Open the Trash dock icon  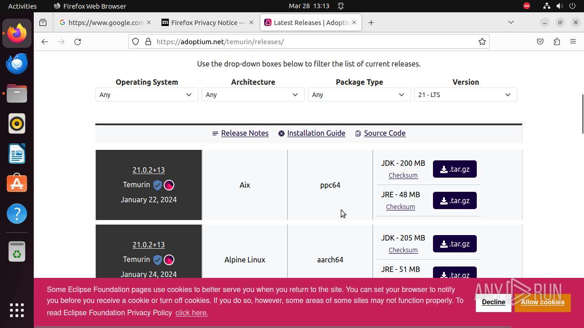(x=17, y=251)
